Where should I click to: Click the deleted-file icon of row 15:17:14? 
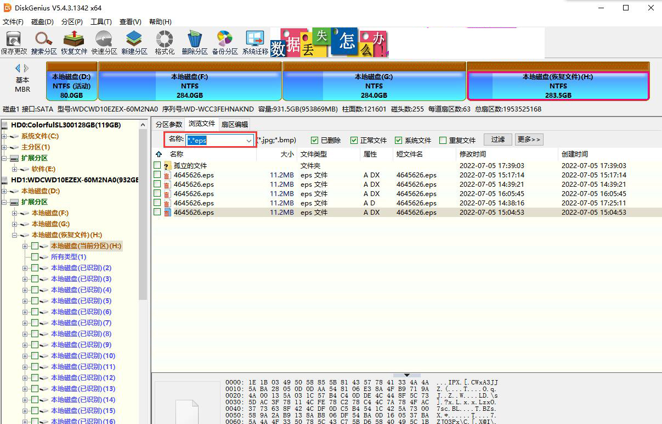(167, 175)
